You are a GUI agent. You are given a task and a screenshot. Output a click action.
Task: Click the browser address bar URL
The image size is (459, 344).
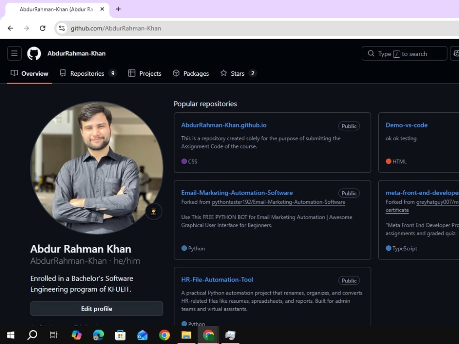[x=116, y=28]
